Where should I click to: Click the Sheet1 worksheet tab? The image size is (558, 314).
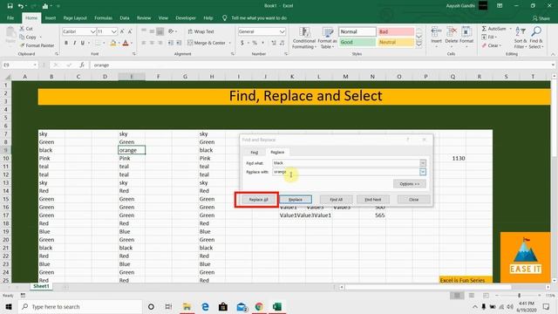pyautogui.click(x=41, y=286)
